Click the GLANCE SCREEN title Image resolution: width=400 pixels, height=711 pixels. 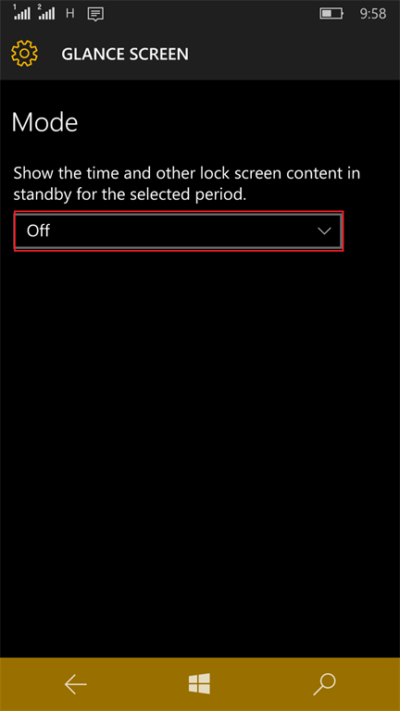click(x=125, y=55)
